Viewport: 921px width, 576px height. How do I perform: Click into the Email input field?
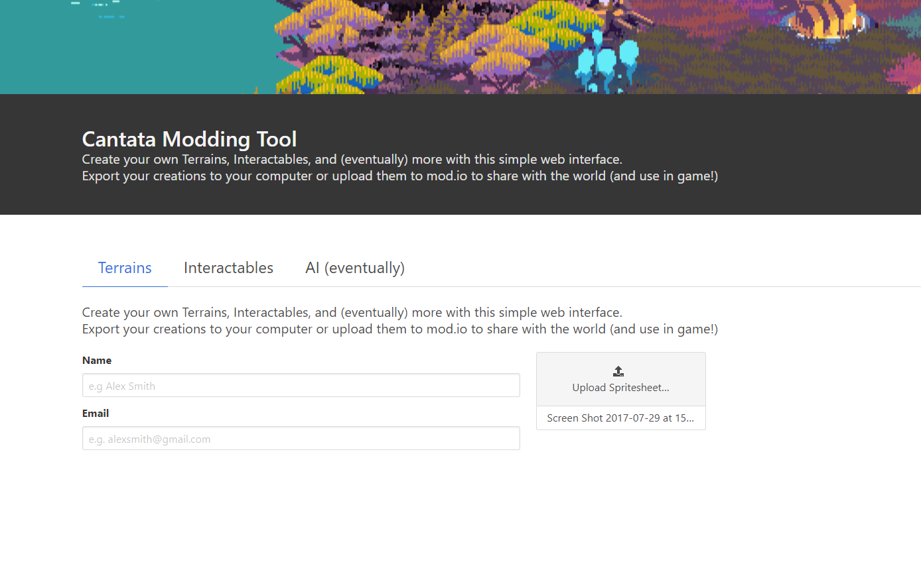(x=301, y=439)
